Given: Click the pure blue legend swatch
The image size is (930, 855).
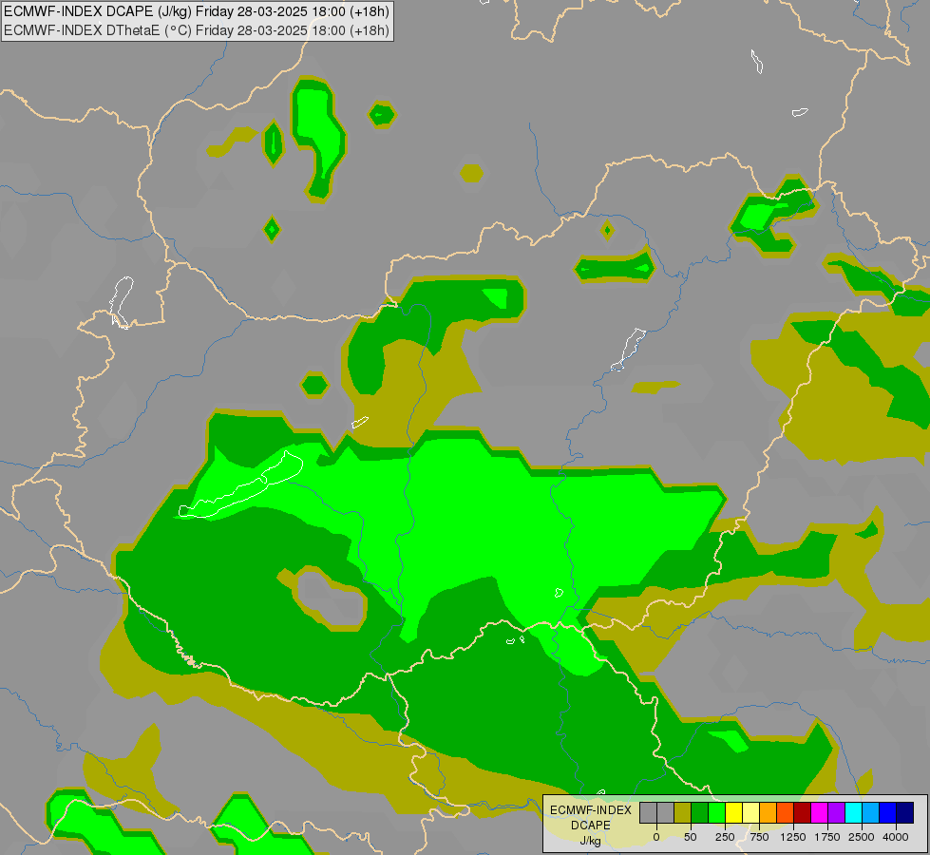Looking at the screenshot, I should pyautogui.click(x=888, y=812).
